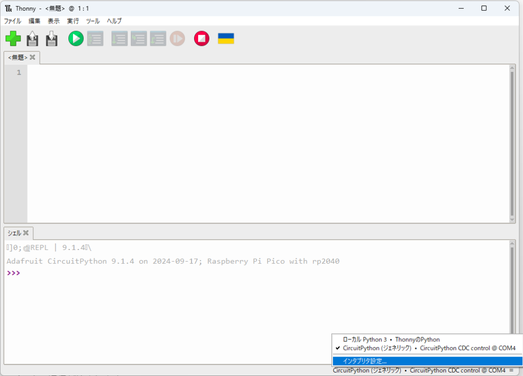Viewport: 523px width, 376px height.
Task: Save the file using the save icon
Action: 52,38
